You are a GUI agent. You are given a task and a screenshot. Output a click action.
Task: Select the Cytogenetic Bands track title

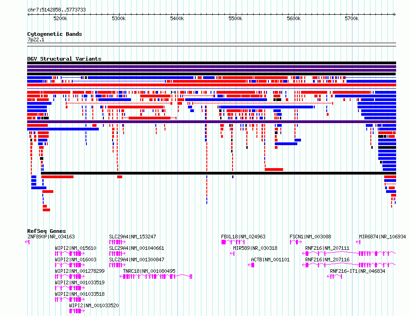(55, 34)
